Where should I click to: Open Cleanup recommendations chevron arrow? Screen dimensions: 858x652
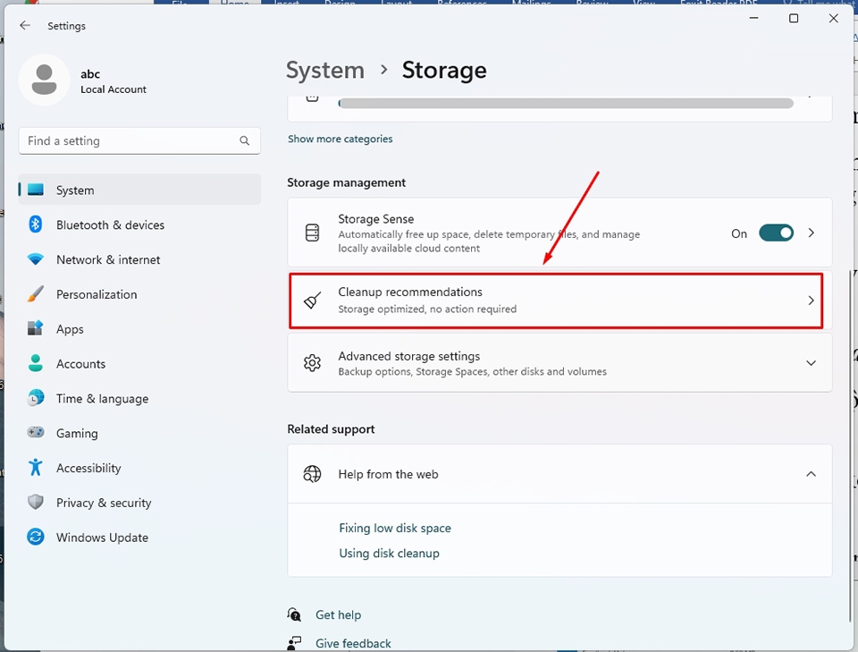coord(811,301)
